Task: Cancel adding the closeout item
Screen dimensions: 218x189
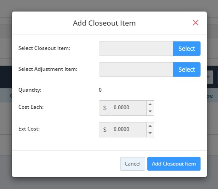Action: click(x=132, y=164)
